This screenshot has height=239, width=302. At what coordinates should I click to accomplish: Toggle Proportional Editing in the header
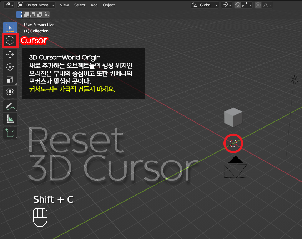click(258, 5)
